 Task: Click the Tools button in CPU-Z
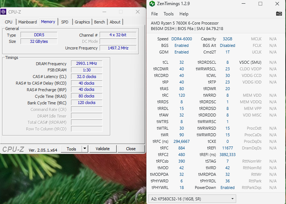pyautogui.click(x=71, y=149)
